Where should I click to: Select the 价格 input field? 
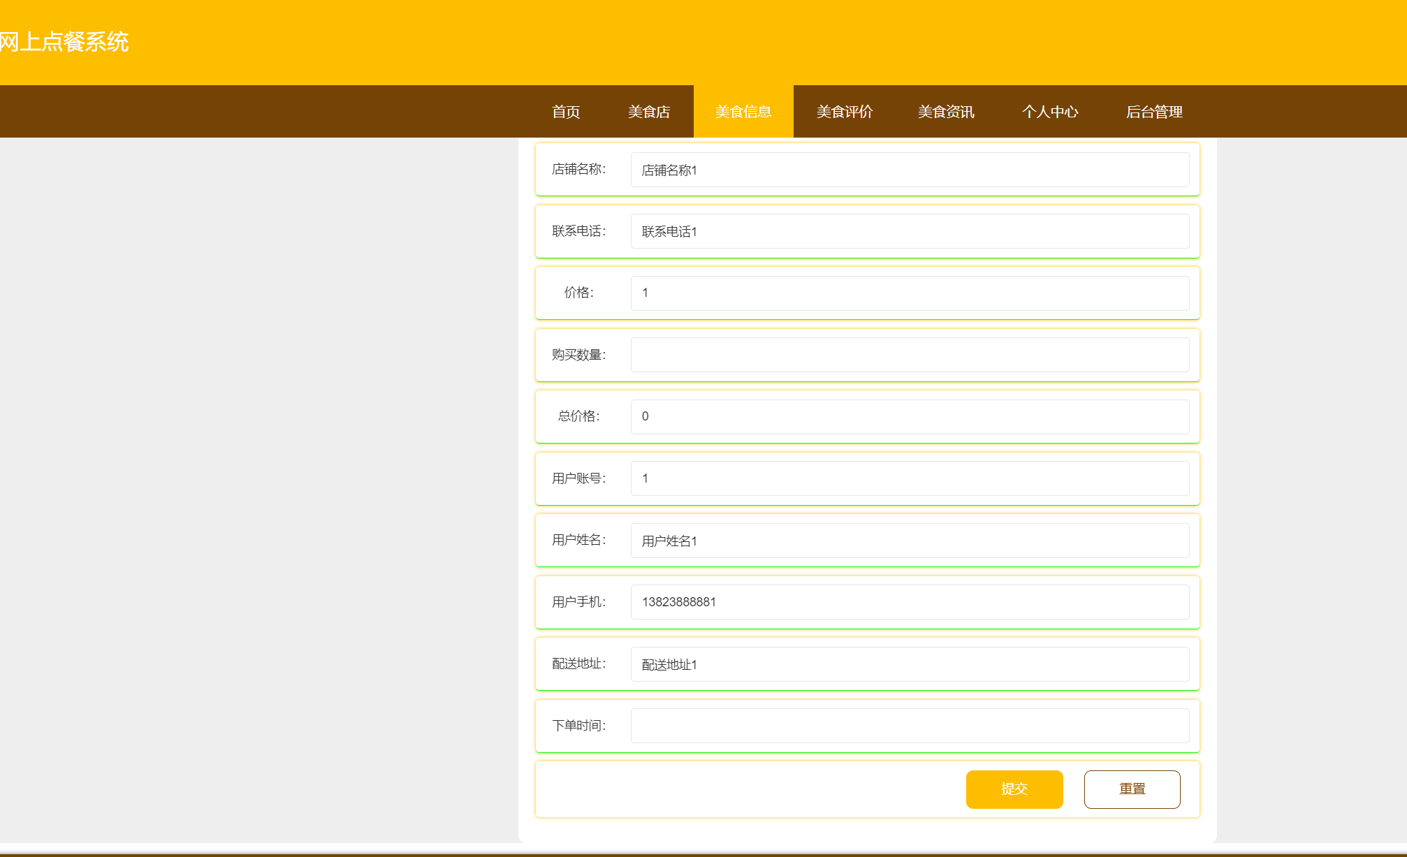point(909,293)
